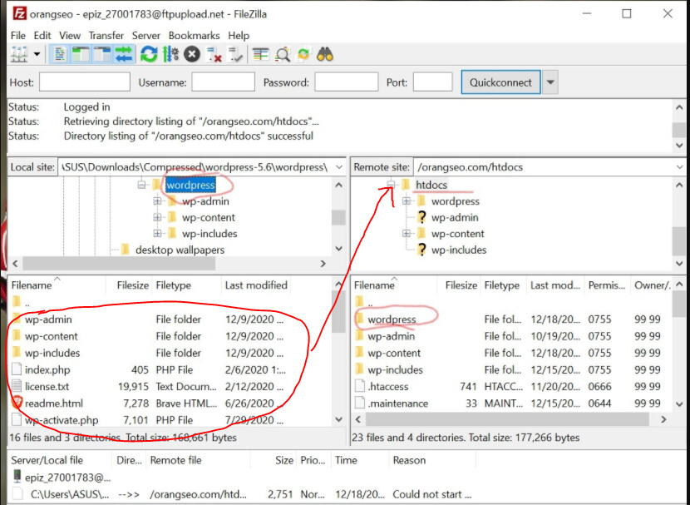Select wp-includes in the remote directory tree
Screen dimensions: 690x505
click(x=459, y=250)
